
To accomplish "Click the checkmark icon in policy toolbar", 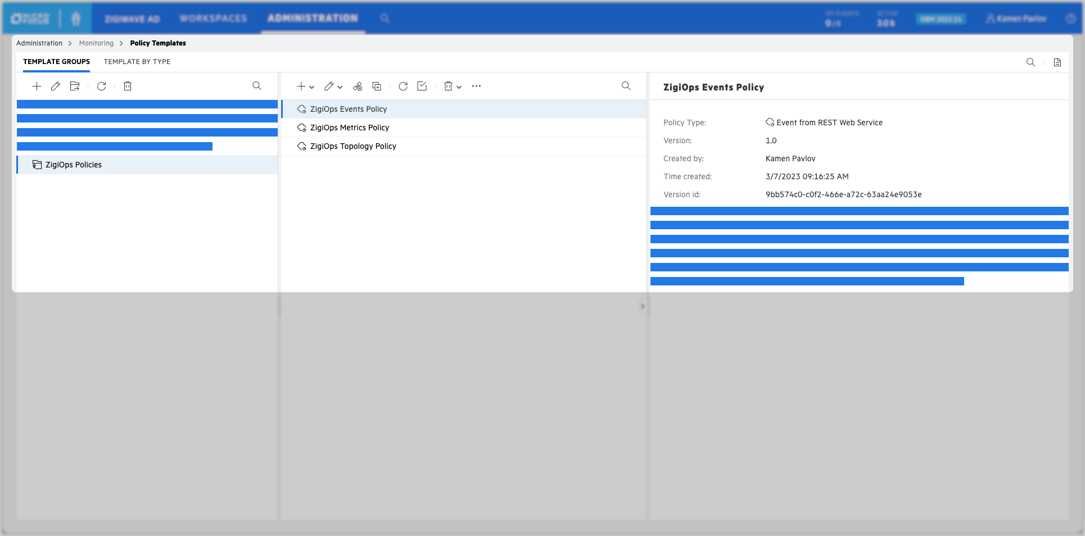I will (422, 86).
